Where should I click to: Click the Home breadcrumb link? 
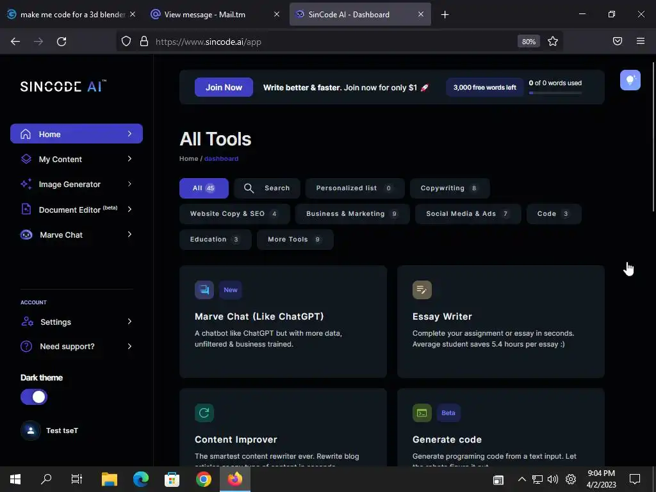[189, 159]
